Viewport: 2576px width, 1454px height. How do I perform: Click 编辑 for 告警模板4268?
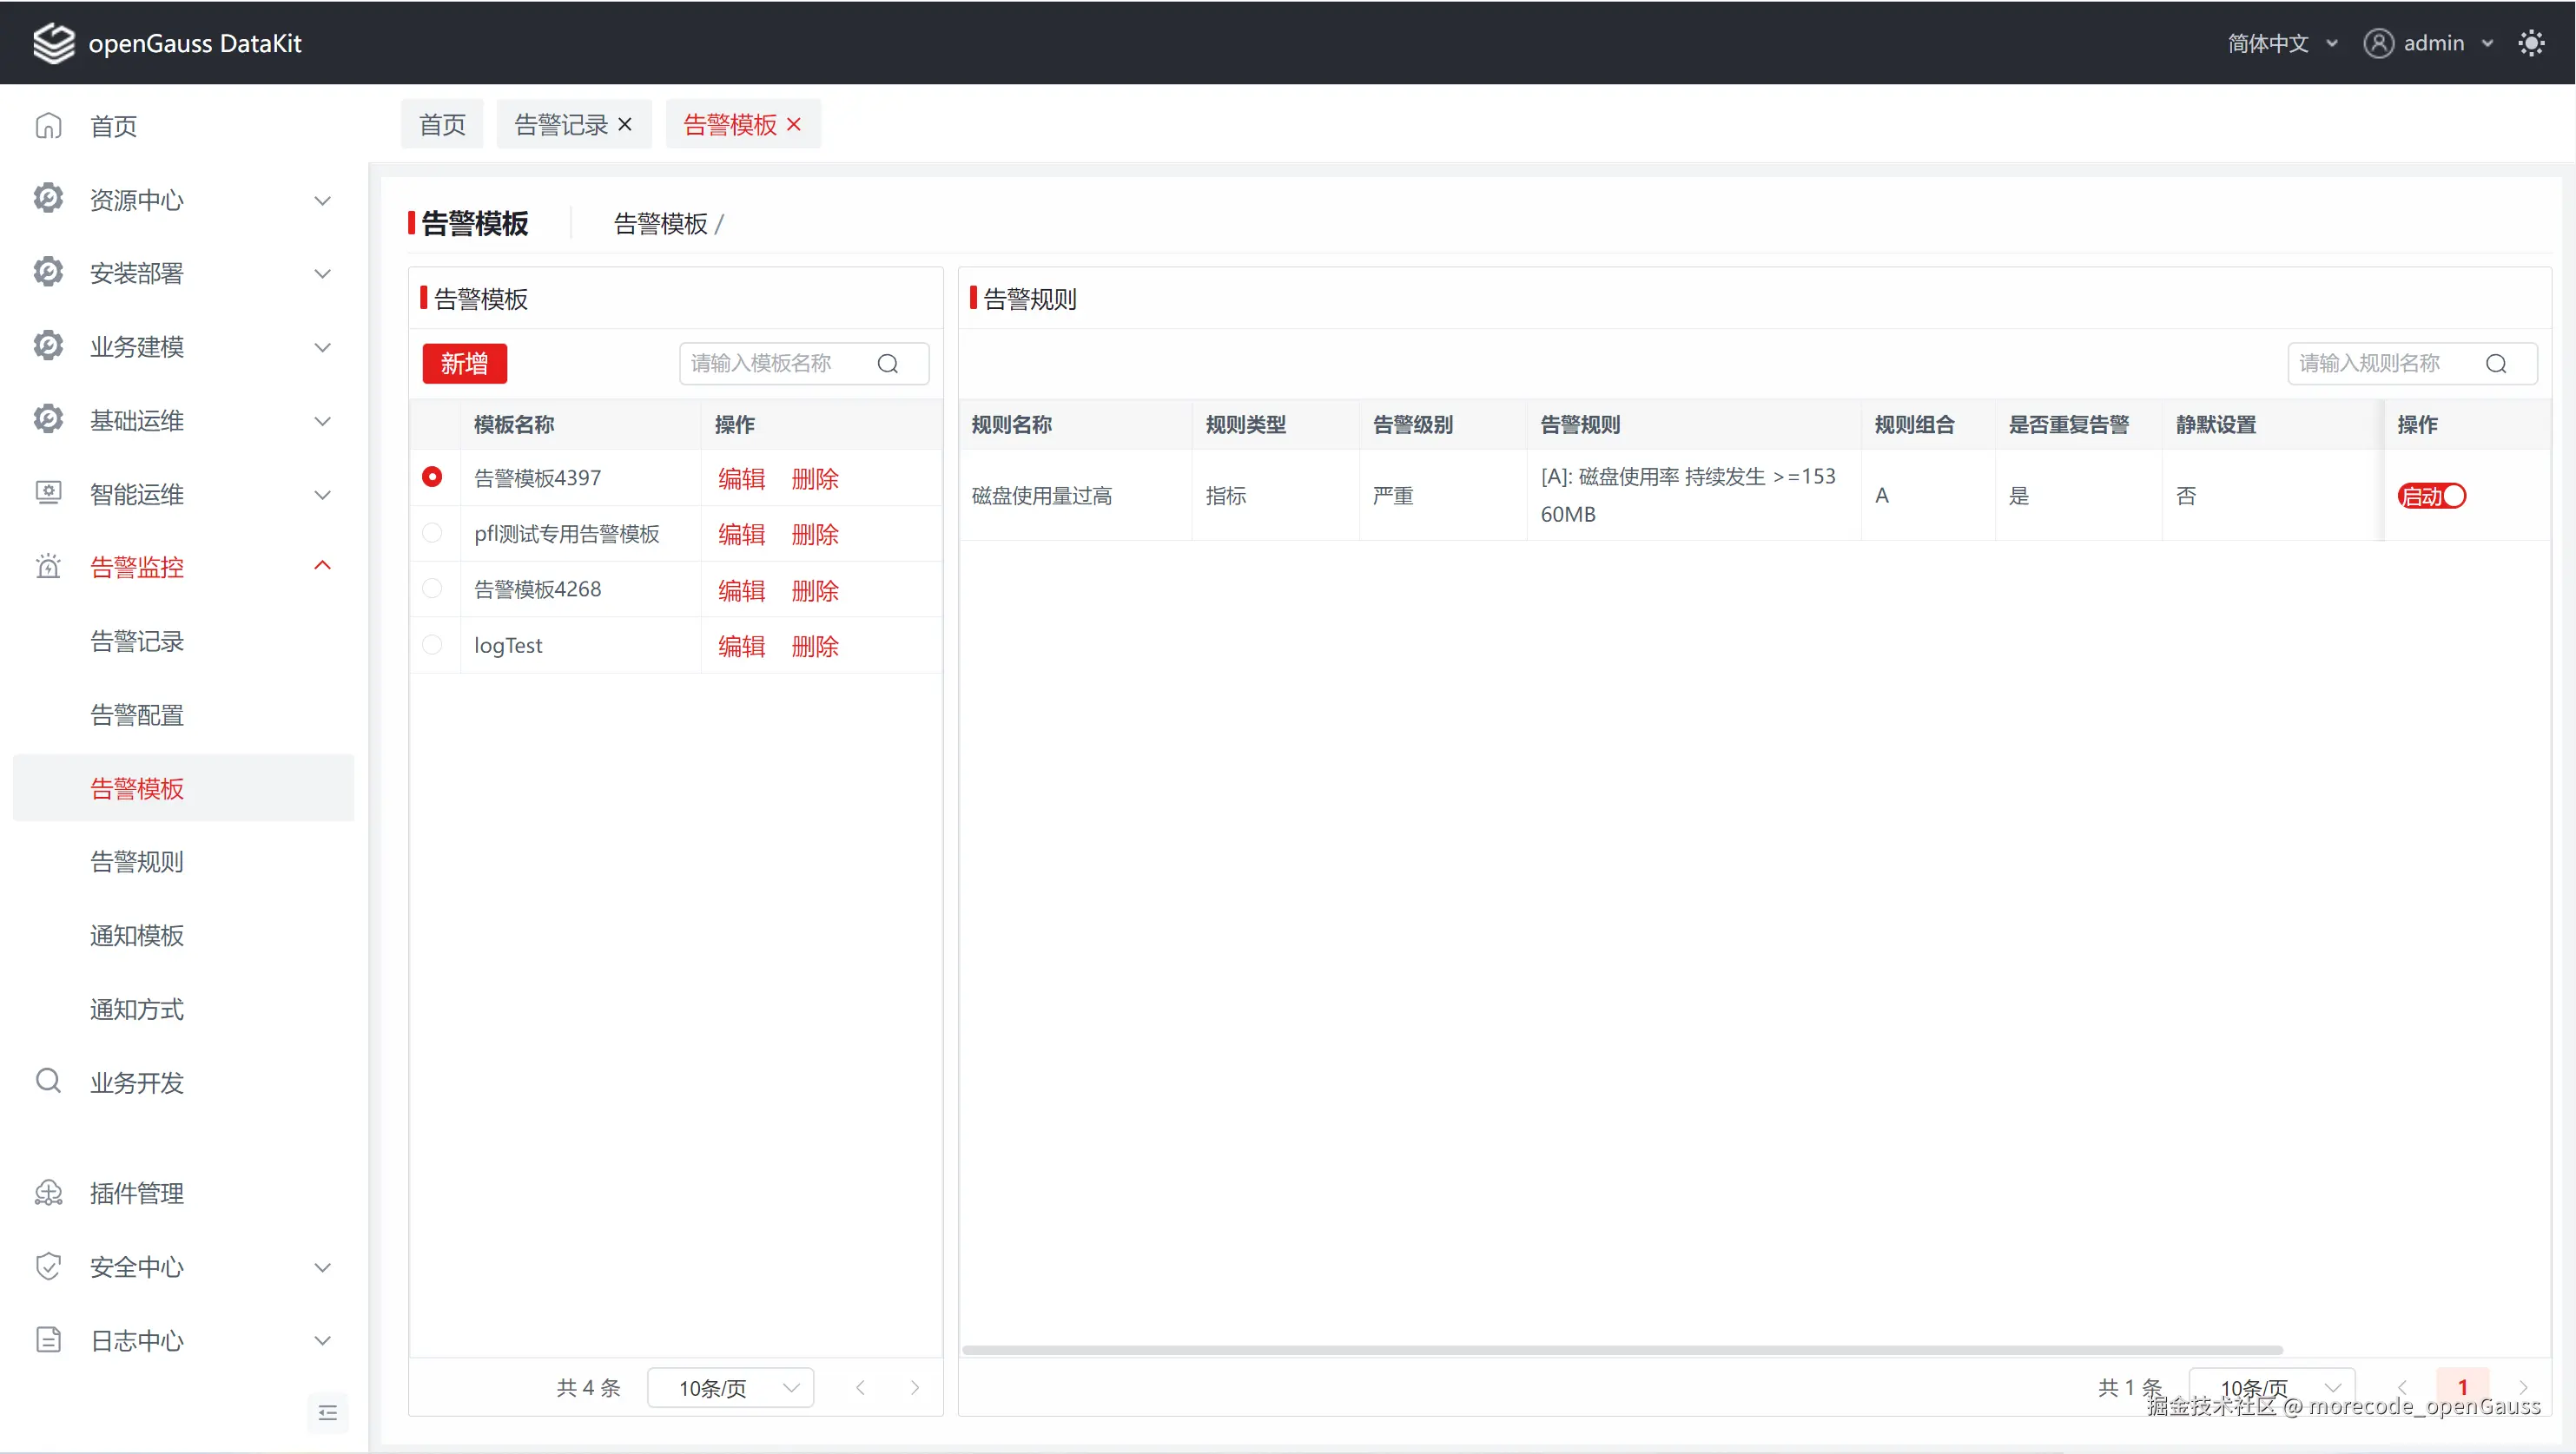[x=741, y=589]
